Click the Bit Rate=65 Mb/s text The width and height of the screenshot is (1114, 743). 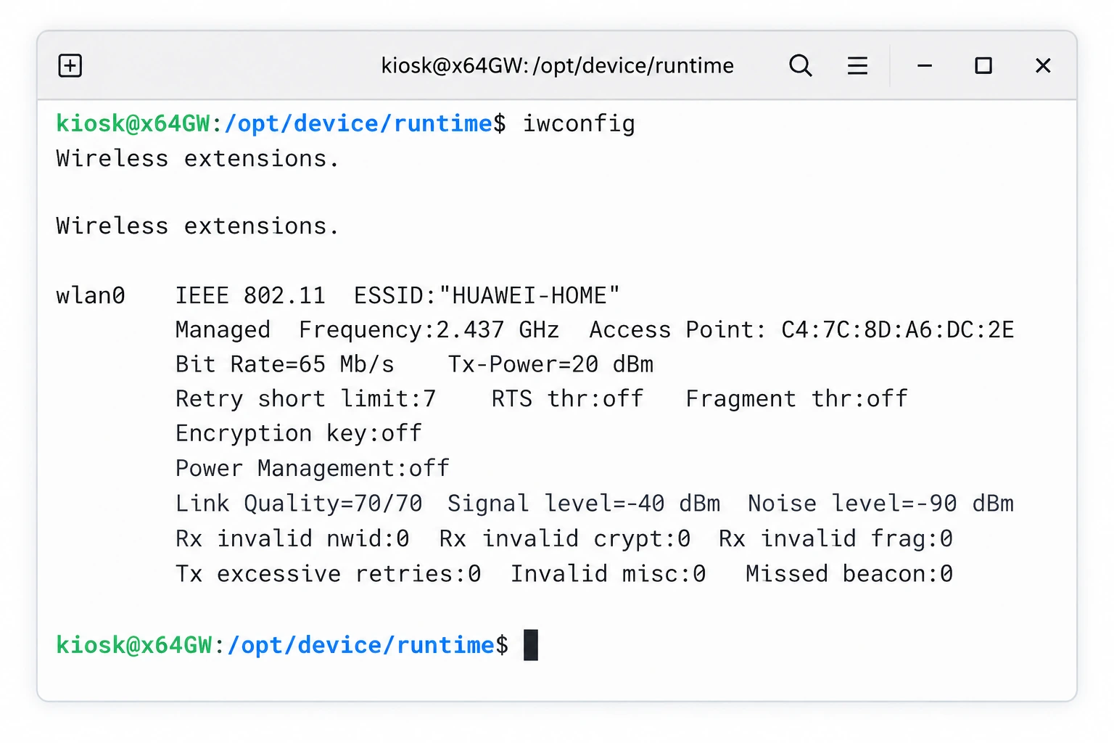pos(284,364)
